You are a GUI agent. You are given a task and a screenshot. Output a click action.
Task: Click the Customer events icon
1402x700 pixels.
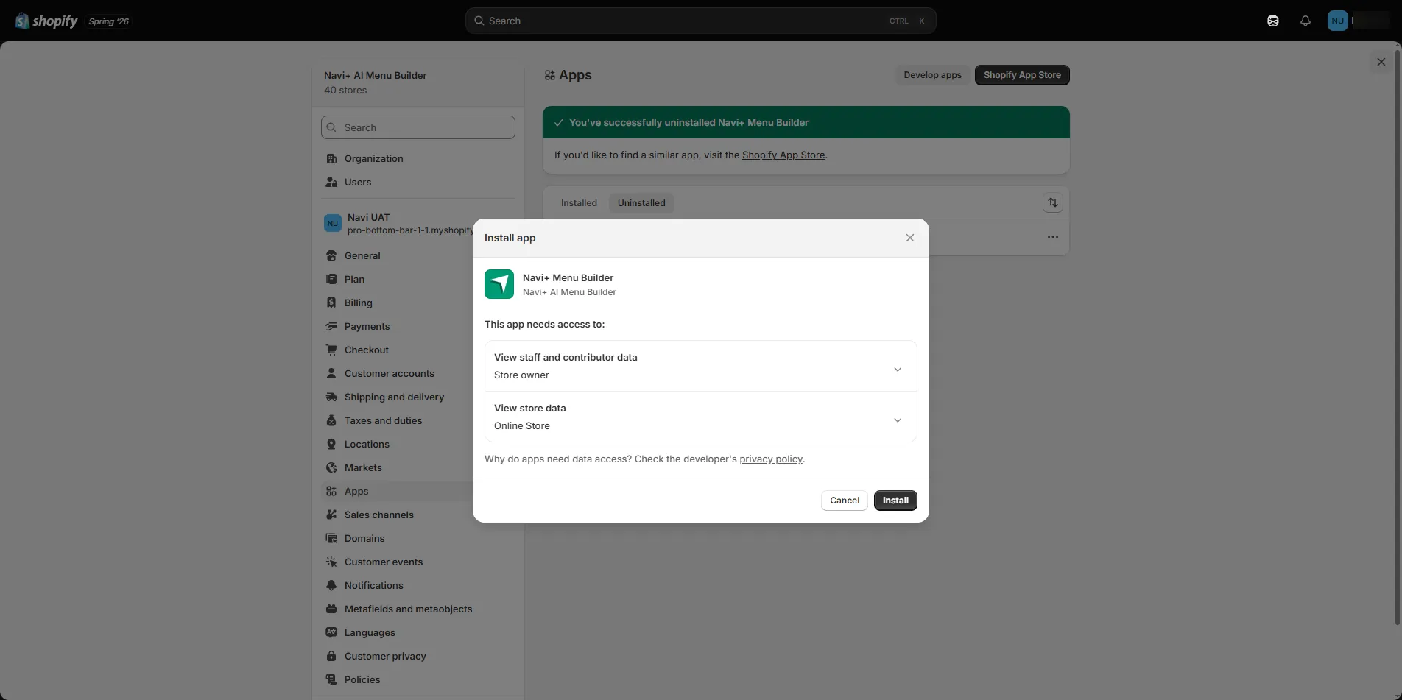coord(331,562)
